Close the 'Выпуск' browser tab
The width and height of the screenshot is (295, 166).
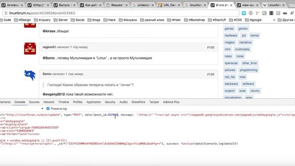coord(74,5)
